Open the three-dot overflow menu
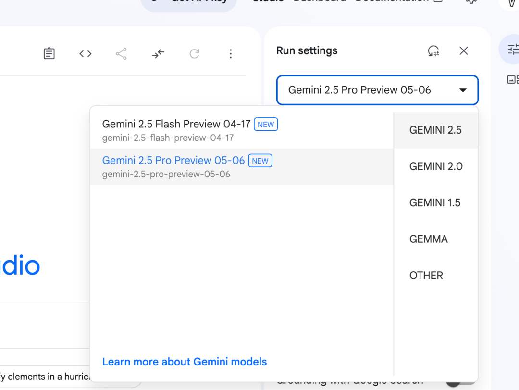 (x=231, y=53)
